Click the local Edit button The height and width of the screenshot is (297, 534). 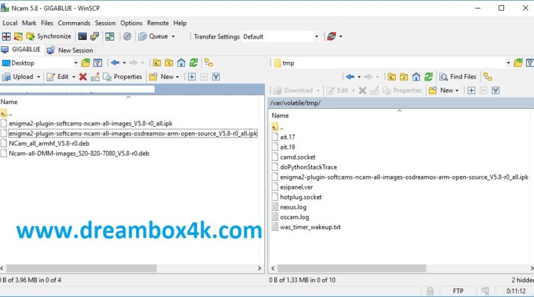pos(57,77)
